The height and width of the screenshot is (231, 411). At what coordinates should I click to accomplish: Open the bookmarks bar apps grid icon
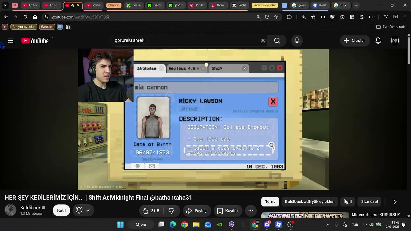68,27
